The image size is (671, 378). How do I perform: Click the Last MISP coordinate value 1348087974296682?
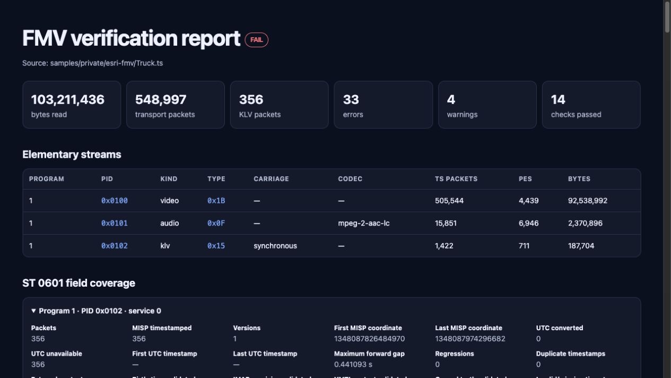pyautogui.click(x=470, y=339)
